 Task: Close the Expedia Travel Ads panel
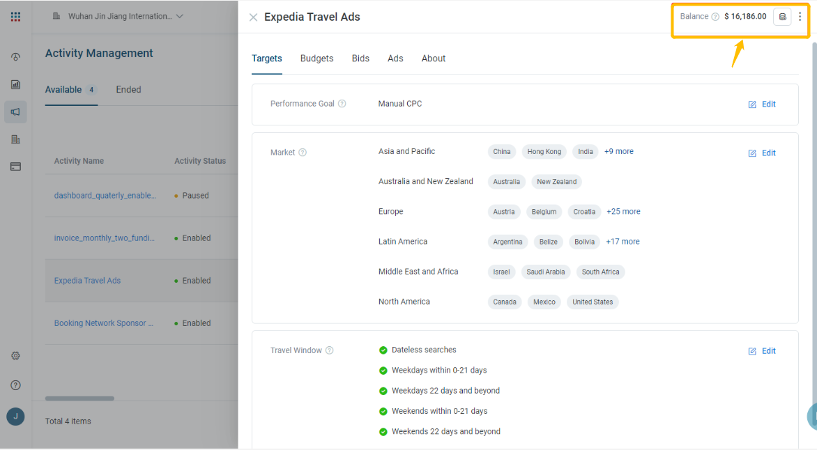click(253, 17)
